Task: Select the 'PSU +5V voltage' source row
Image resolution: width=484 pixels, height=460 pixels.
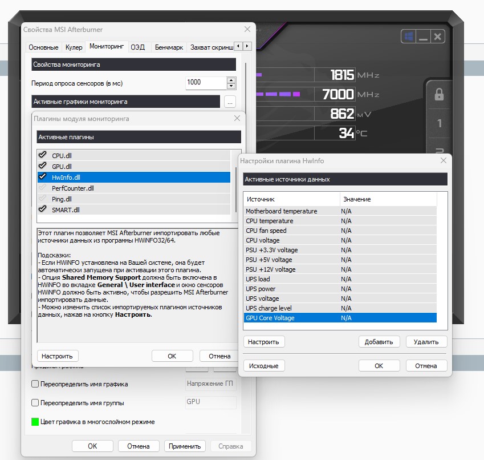Action: point(340,260)
